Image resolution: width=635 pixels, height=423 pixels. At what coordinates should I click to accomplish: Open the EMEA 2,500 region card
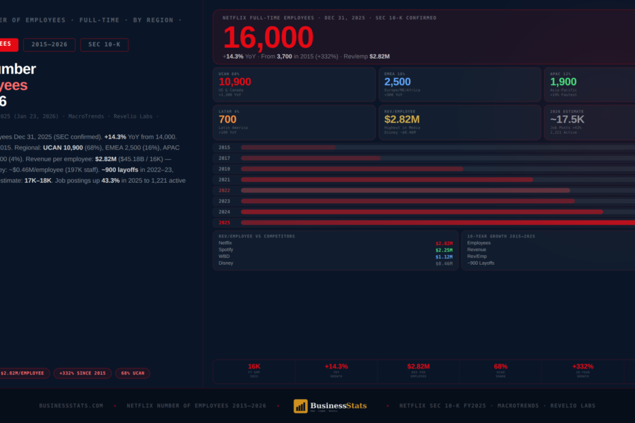(460, 85)
